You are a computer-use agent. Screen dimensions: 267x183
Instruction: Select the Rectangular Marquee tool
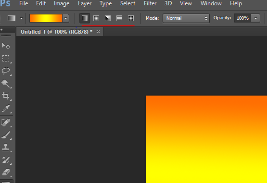tap(6, 58)
